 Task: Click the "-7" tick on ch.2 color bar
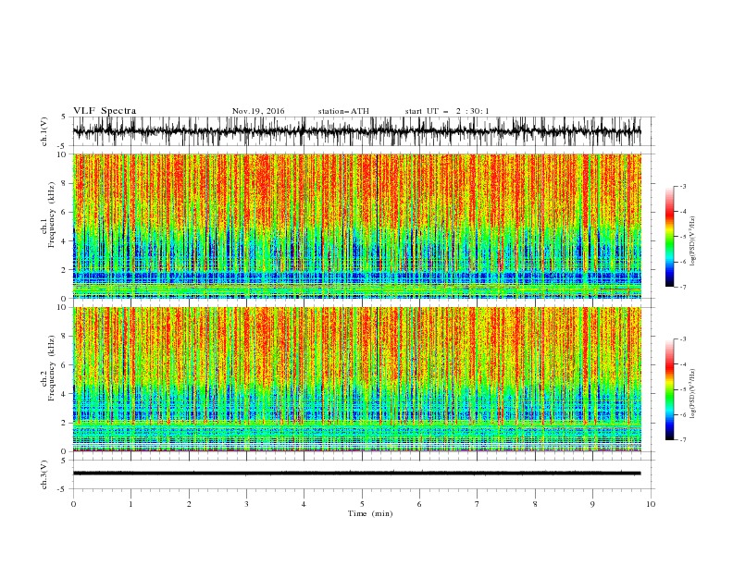tap(682, 440)
